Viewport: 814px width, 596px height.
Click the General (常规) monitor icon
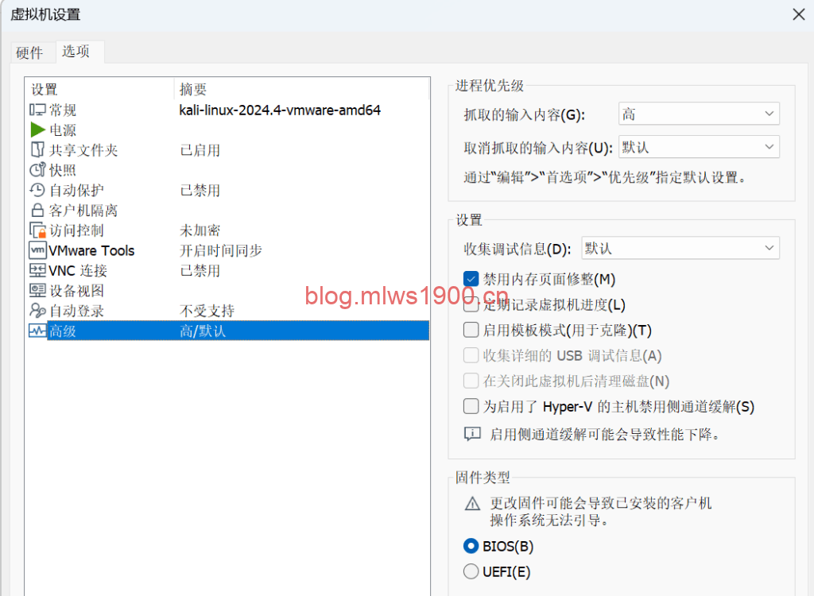(37, 110)
